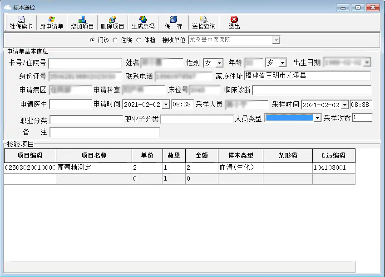This screenshot has height=277, width=385.
Task: Click the 卡号/住院号 input field
Action: [x=84, y=63]
